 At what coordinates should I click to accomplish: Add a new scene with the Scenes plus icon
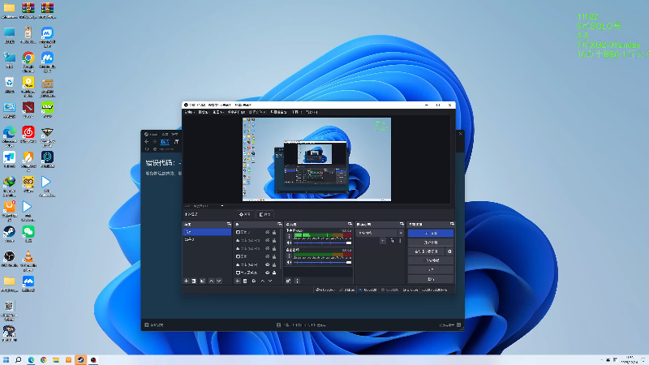click(186, 281)
